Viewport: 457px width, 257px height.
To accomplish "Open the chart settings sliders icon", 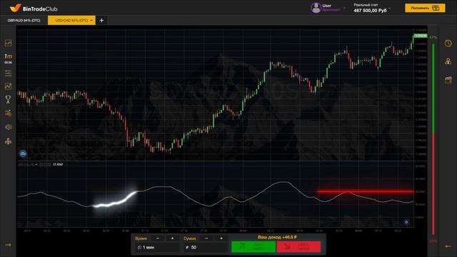I will pyautogui.click(x=8, y=73).
